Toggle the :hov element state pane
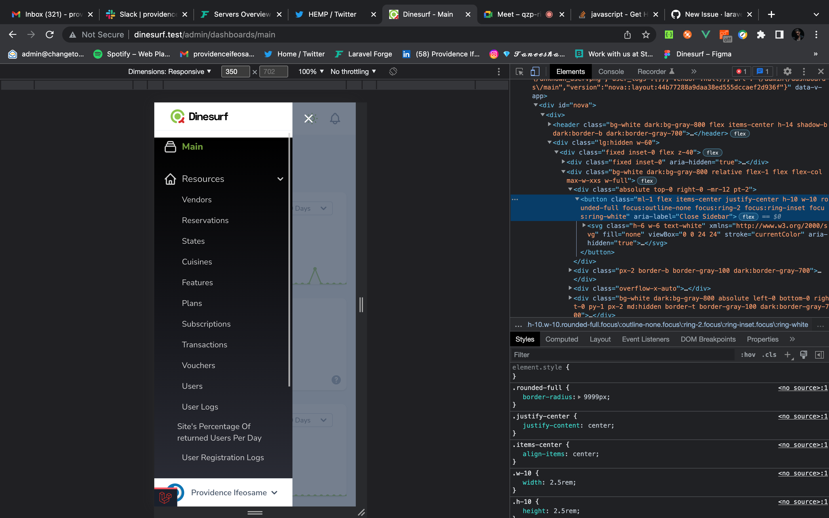The width and height of the screenshot is (829, 518). click(x=748, y=355)
